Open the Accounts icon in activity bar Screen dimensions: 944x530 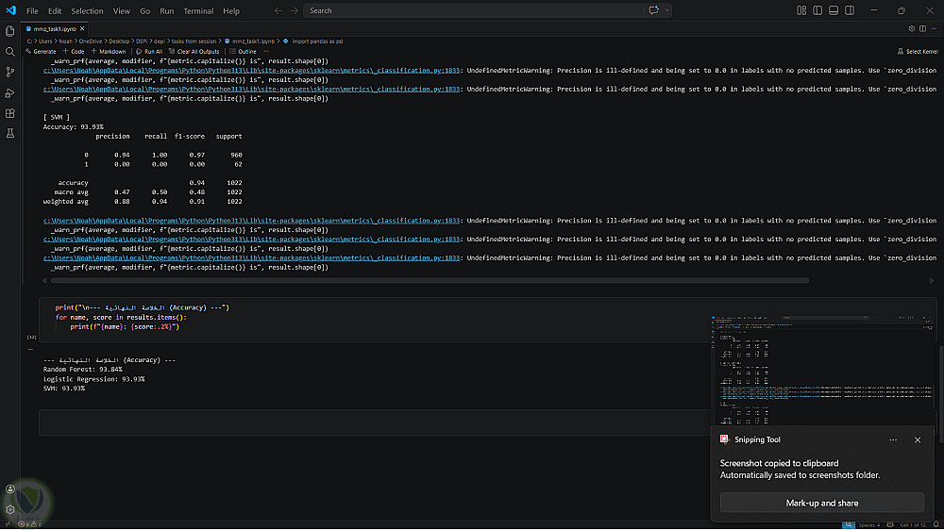click(10, 489)
